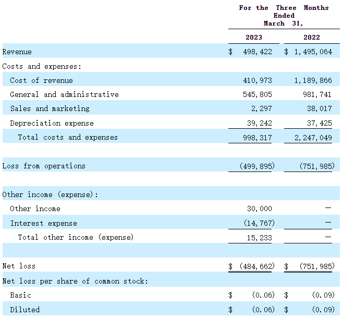343x318 pixels.
Task: Select 'Net loss per share of common stock:' heading
Action: 75,282
